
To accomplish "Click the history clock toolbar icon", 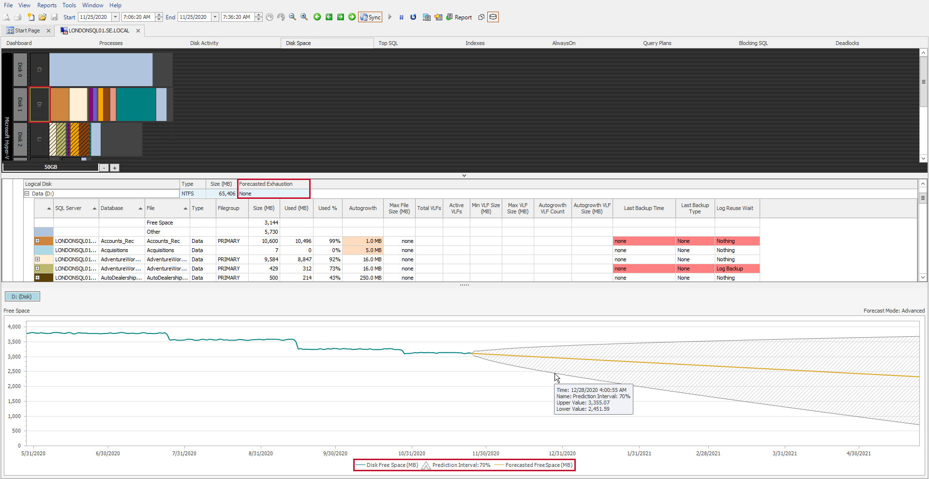I will coord(270,17).
